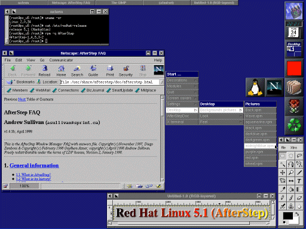Screen dimensions: 306x229
Task: Click the WebMail personal toolbar button
Action: [x=40, y=90]
